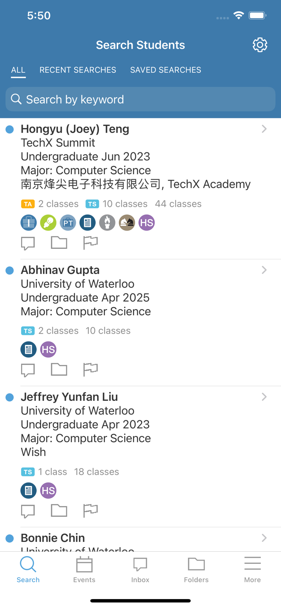Viewport: 281px width, 608px height.
Task: Select the torch badge on Hongyu Teng's profile
Action: click(x=107, y=223)
